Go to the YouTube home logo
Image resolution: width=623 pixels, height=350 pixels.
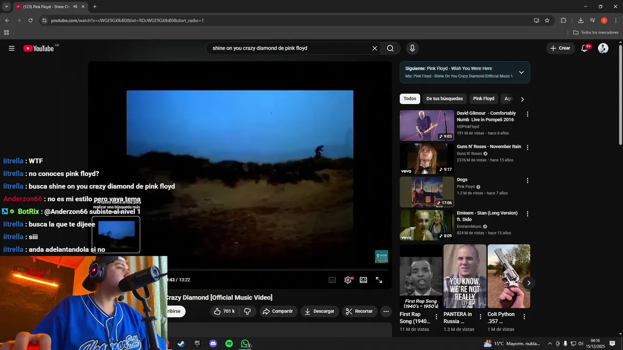[38, 48]
